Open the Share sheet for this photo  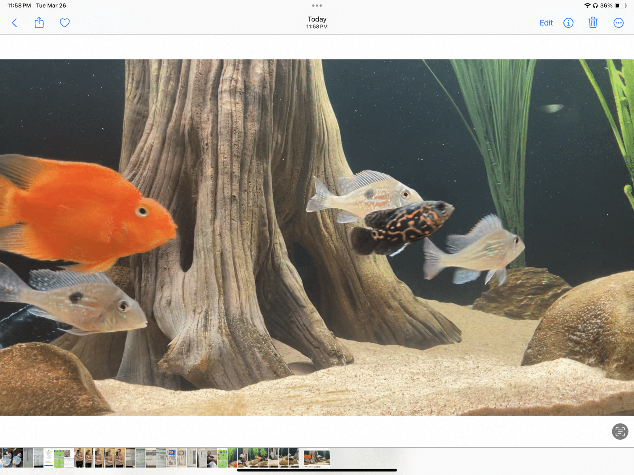pyautogui.click(x=39, y=23)
